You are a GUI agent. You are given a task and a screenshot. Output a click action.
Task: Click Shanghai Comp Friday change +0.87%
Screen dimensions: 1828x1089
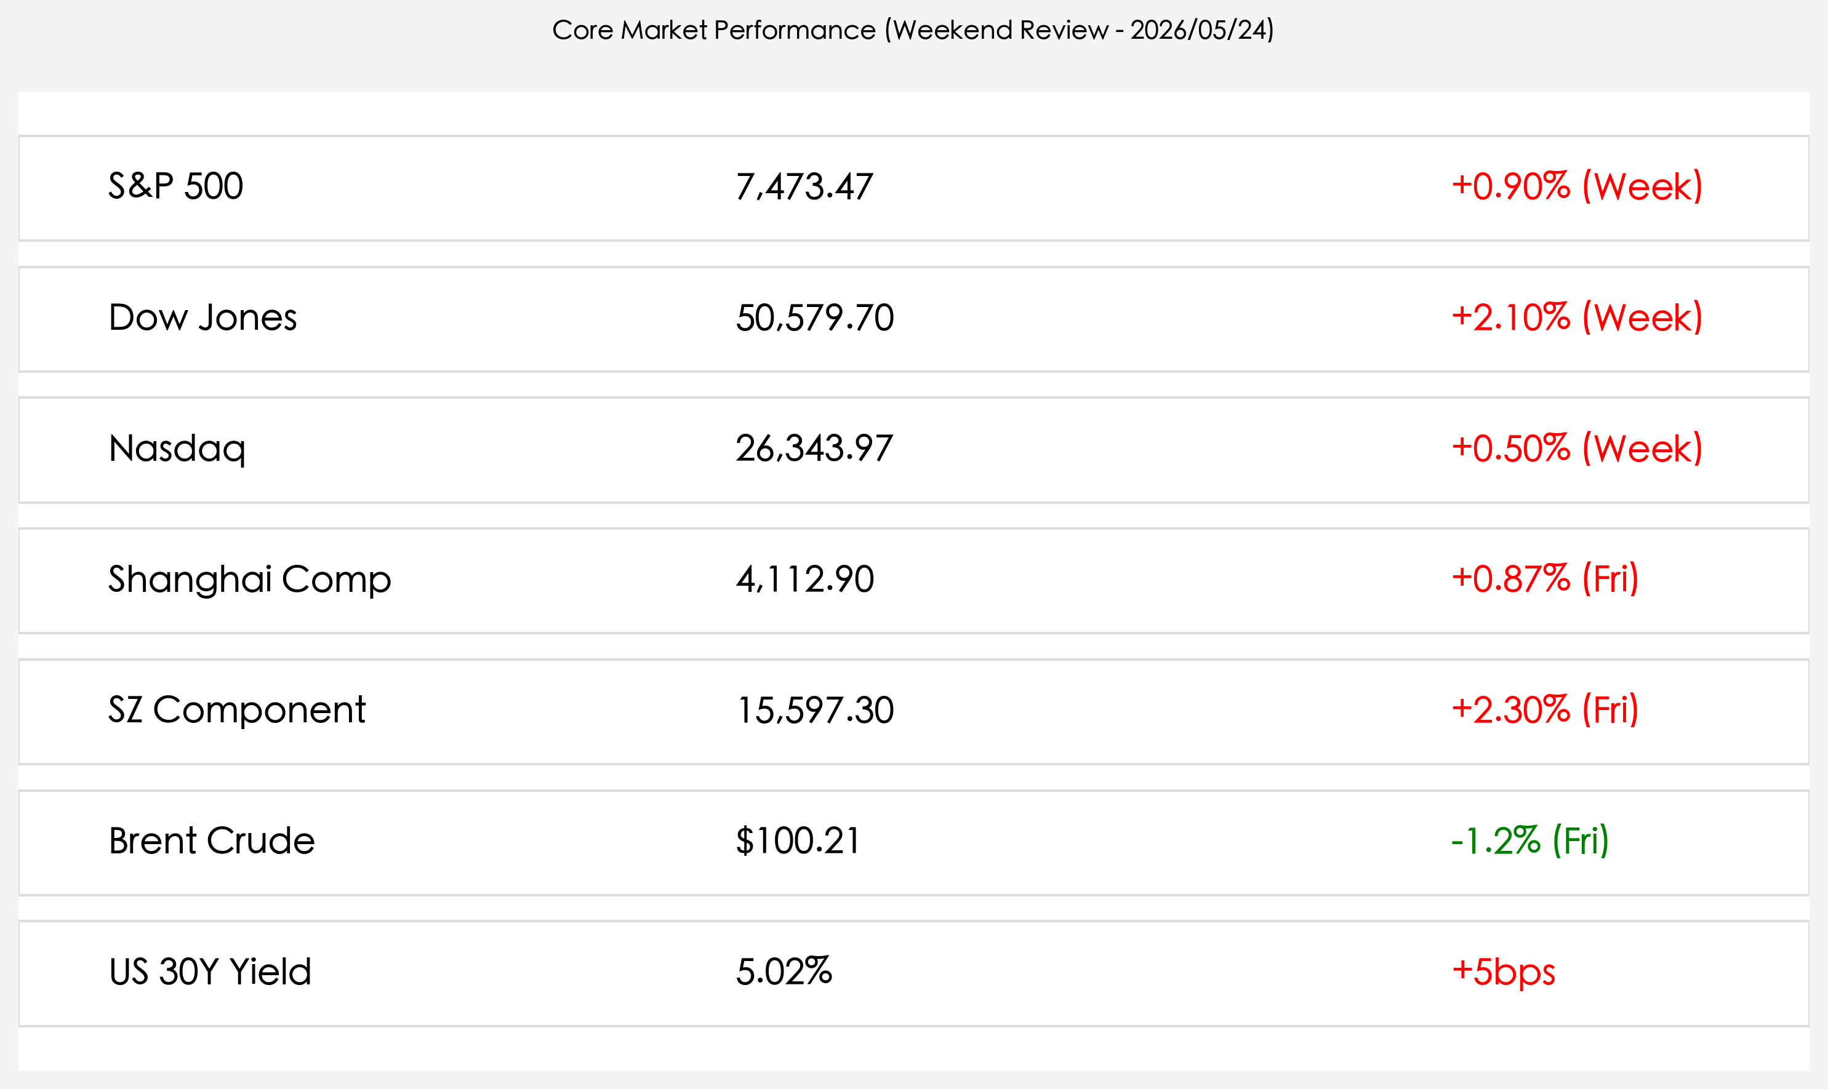click(1545, 579)
